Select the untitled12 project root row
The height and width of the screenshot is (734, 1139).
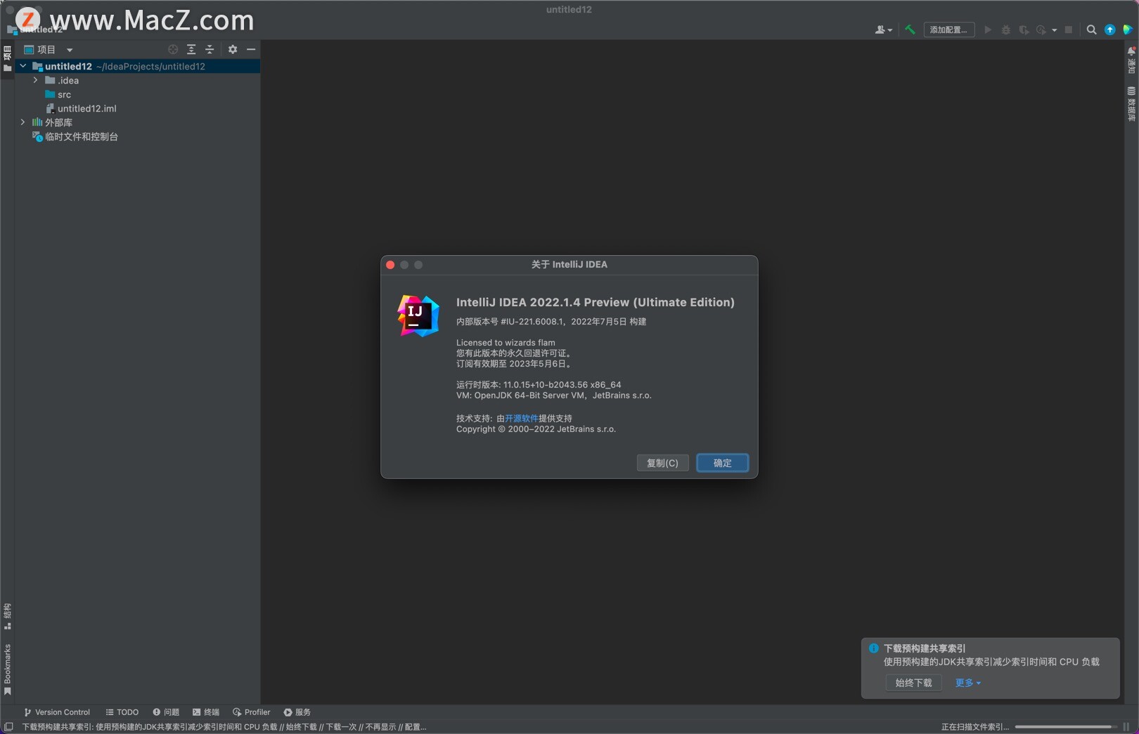[x=137, y=66]
